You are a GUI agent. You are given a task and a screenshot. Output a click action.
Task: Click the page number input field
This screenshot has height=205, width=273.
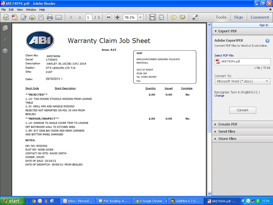click(89, 17)
